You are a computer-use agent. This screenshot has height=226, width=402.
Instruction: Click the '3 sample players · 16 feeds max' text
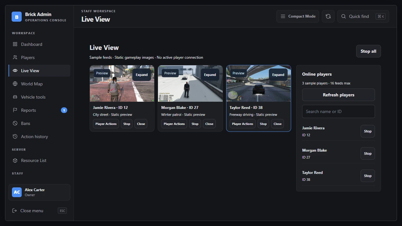[326, 83]
